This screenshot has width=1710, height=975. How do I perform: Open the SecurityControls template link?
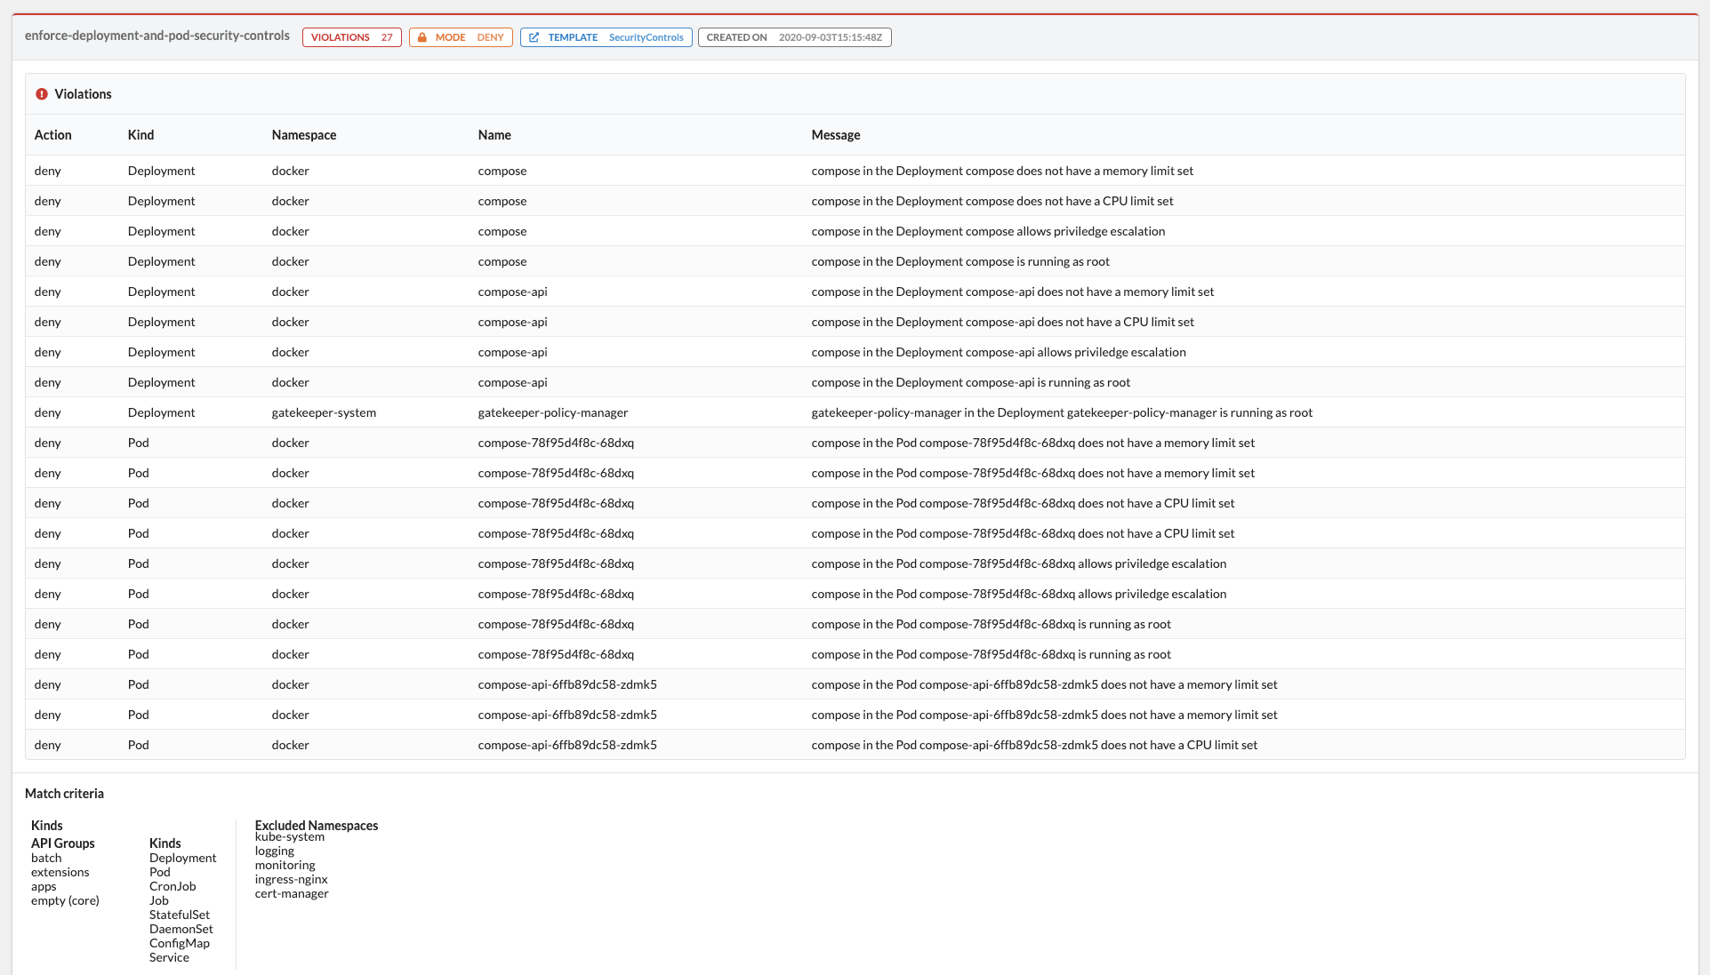click(x=646, y=37)
